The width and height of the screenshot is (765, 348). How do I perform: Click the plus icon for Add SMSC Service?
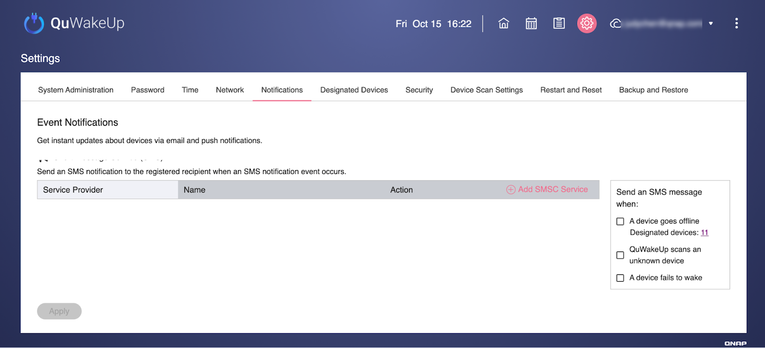click(x=511, y=190)
